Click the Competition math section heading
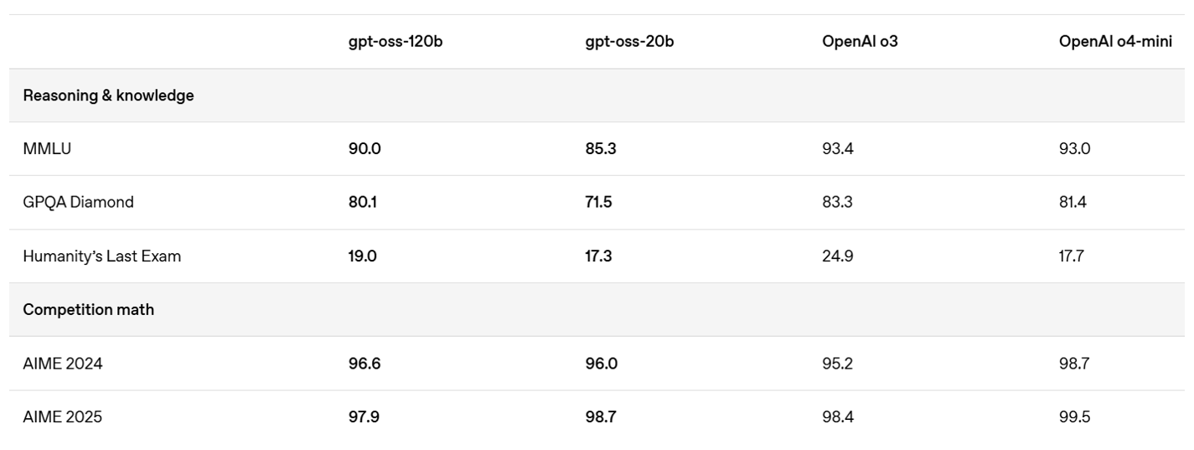Image resolution: width=1194 pixels, height=450 pixels. click(x=88, y=309)
